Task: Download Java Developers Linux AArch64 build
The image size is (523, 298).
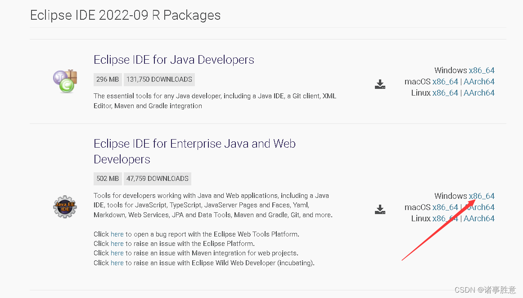Action: pyautogui.click(x=479, y=93)
